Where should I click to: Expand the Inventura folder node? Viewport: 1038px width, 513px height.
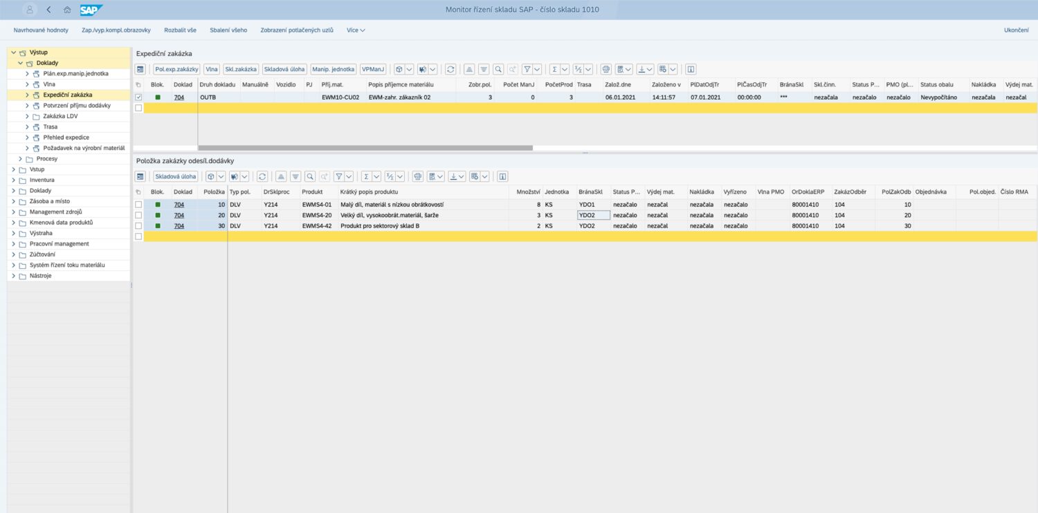coord(14,180)
